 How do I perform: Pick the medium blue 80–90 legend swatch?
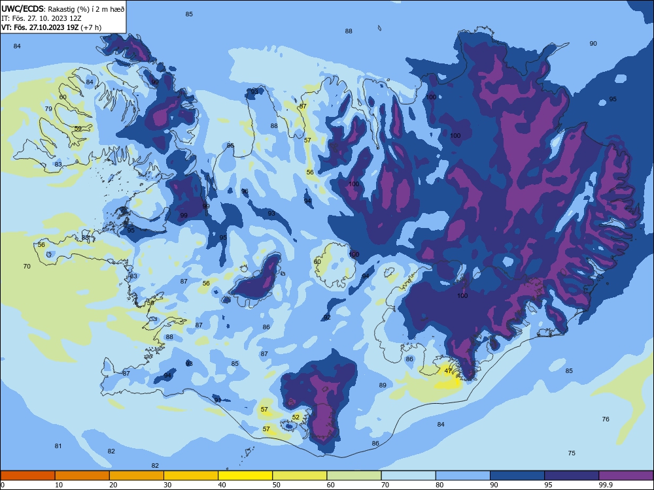463,476
